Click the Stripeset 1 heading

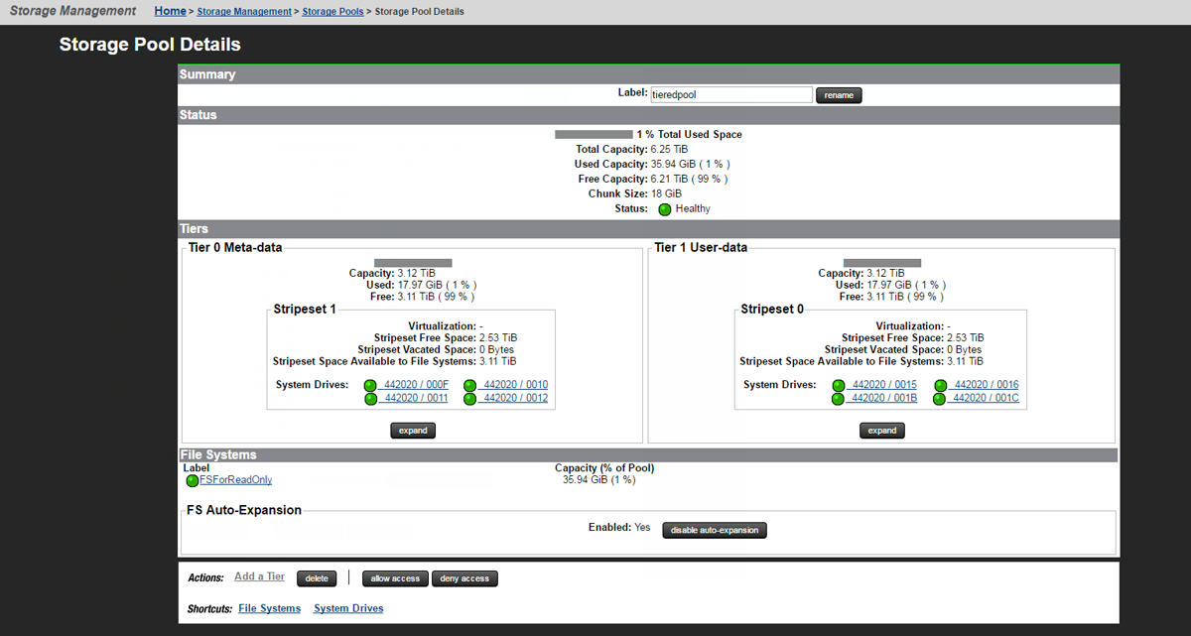pos(305,310)
